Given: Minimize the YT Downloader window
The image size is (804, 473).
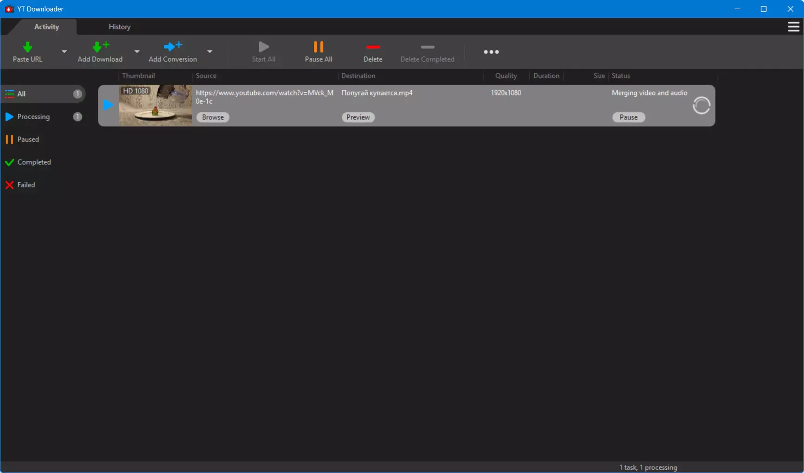Looking at the screenshot, I should pyautogui.click(x=737, y=9).
